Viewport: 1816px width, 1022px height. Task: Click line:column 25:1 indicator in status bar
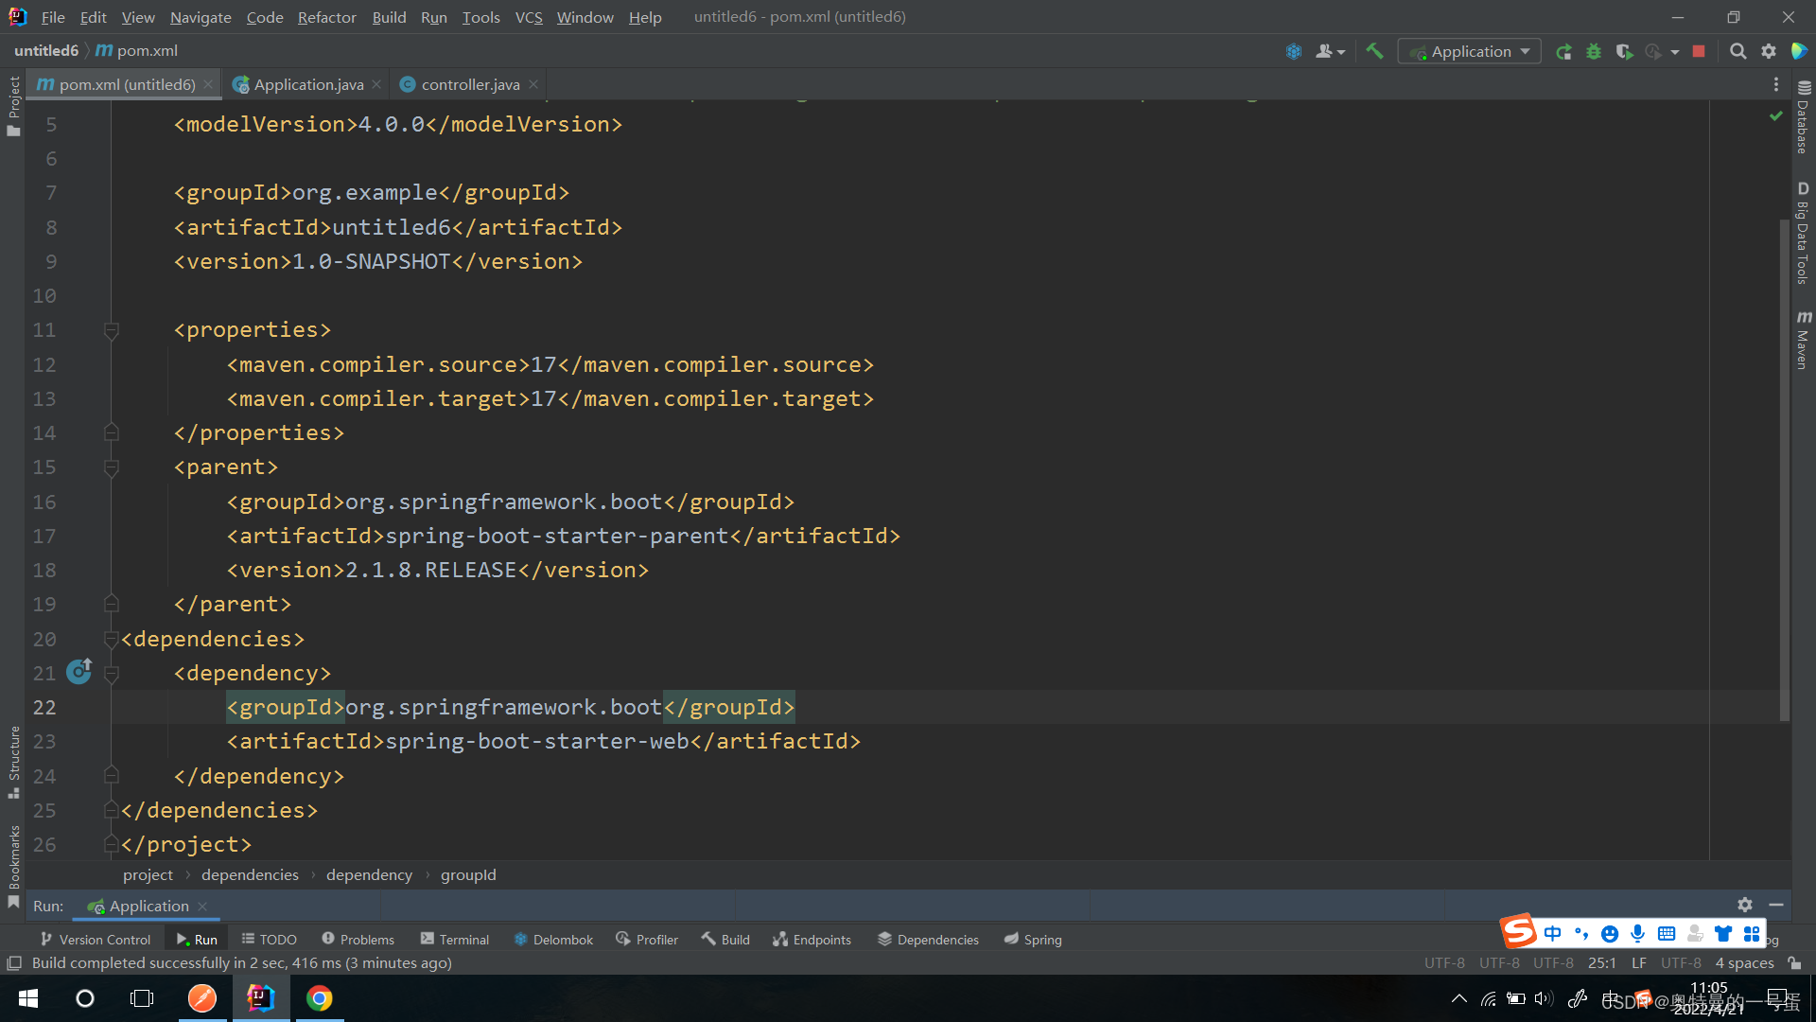1602,962
